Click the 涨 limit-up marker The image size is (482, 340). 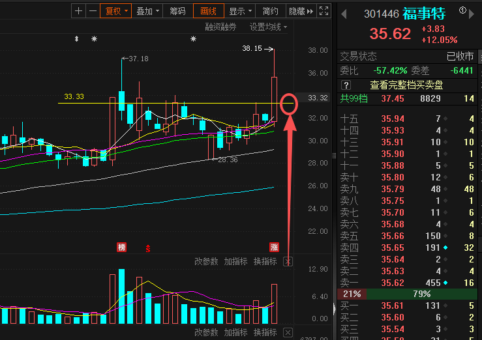(274, 247)
